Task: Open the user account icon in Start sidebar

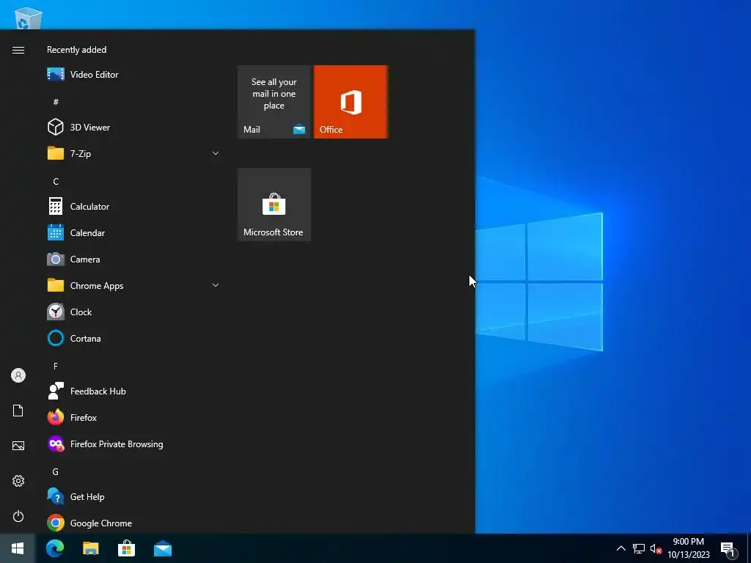Action: click(x=18, y=375)
